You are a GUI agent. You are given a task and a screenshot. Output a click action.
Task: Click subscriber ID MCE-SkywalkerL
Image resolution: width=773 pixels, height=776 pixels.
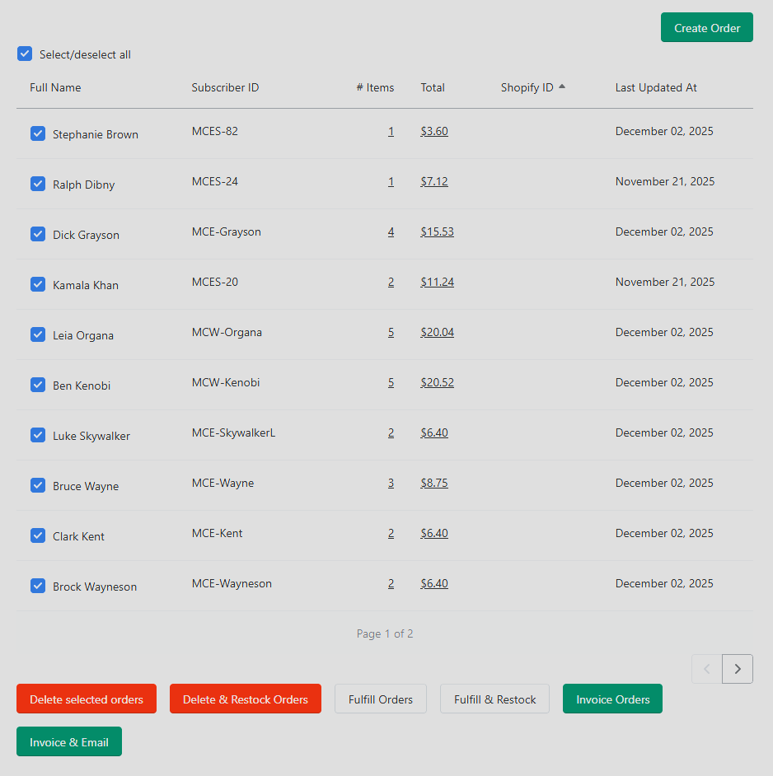click(234, 432)
